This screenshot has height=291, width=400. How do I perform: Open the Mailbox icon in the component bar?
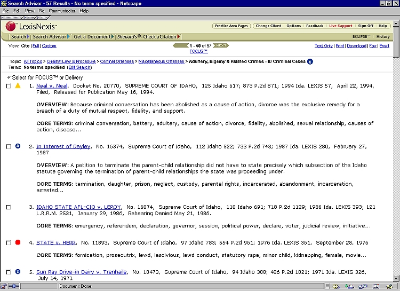(349, 286)
